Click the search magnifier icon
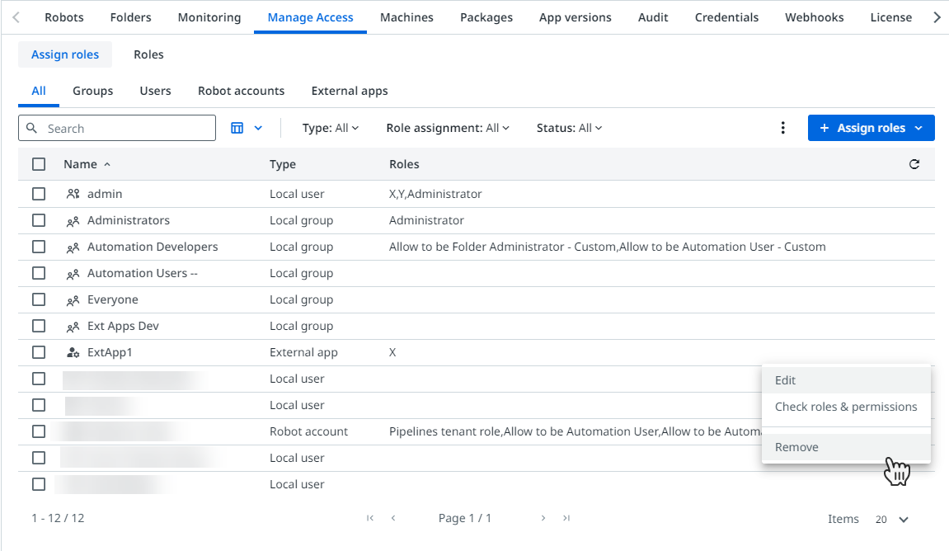Screen dimensions: 949x551 pyautogui.click(x=31, y=128)
